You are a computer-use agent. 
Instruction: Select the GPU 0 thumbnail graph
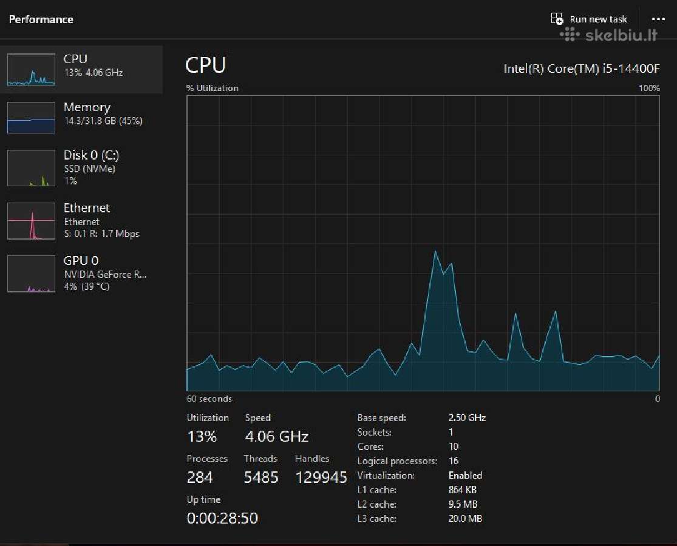[31, 274]
